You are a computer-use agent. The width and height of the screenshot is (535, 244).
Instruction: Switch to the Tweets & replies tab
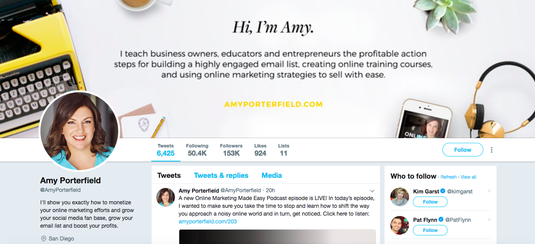(x=221, y=176)
